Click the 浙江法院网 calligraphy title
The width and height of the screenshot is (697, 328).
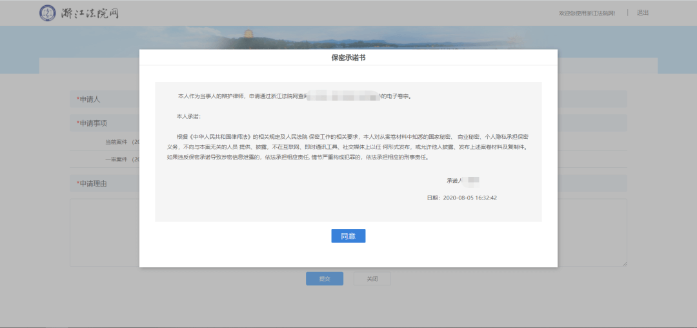(90, 14)
